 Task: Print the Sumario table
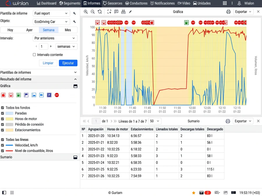[x=228, y=121]
